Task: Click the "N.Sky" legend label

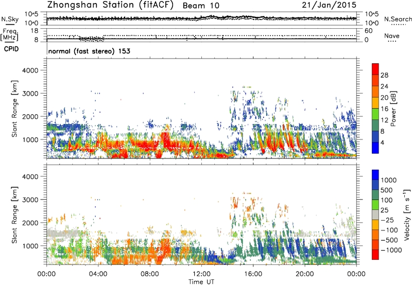Action: 10,19
